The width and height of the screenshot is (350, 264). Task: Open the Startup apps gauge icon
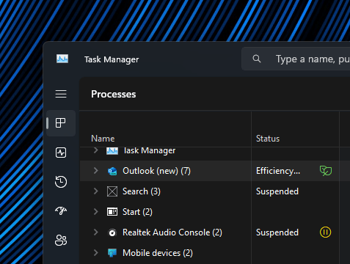tap(61, 210)
